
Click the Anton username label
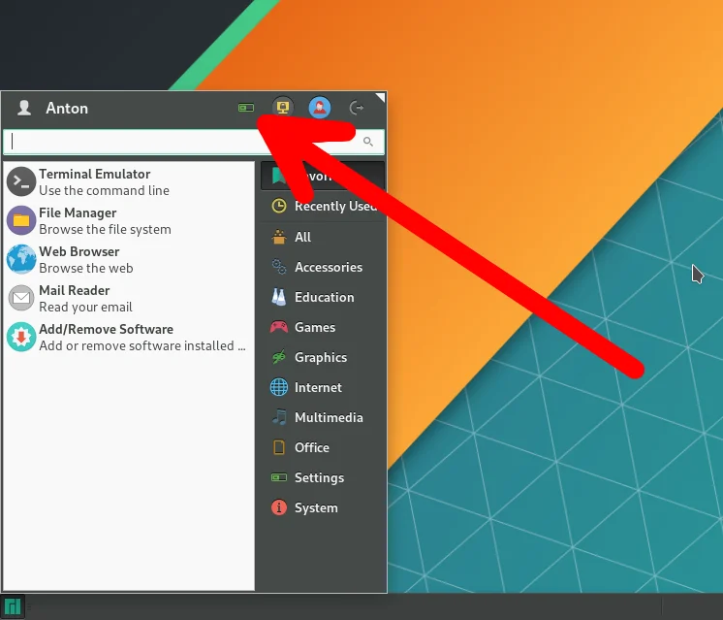(67, 108)
